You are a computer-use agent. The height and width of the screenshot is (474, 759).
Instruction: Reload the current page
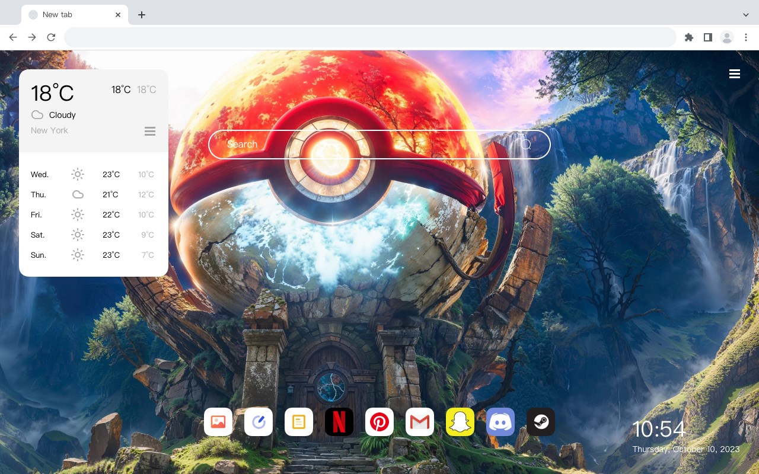pos(51,37)
